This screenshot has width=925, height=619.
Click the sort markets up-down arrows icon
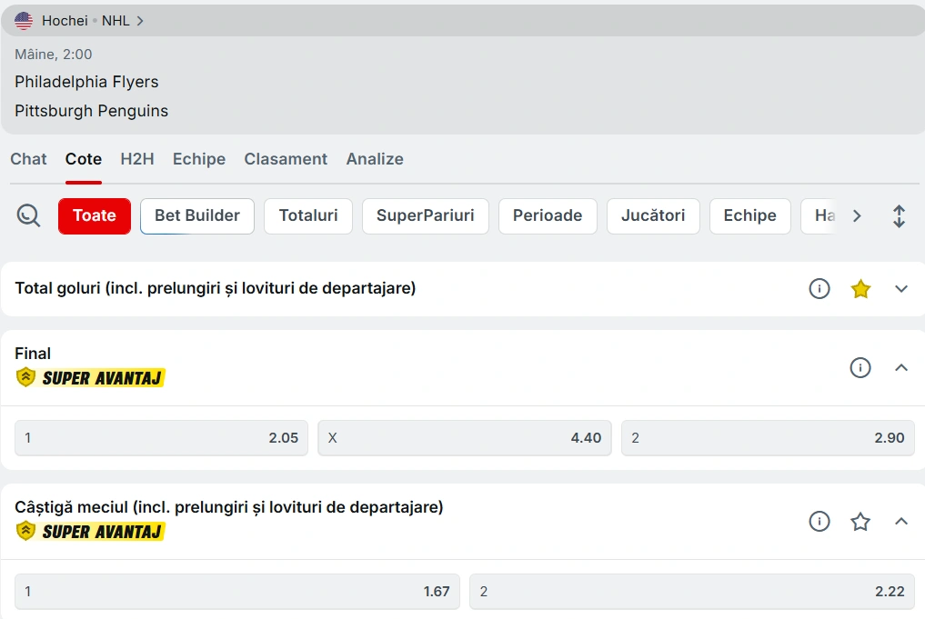pos(899,216)
